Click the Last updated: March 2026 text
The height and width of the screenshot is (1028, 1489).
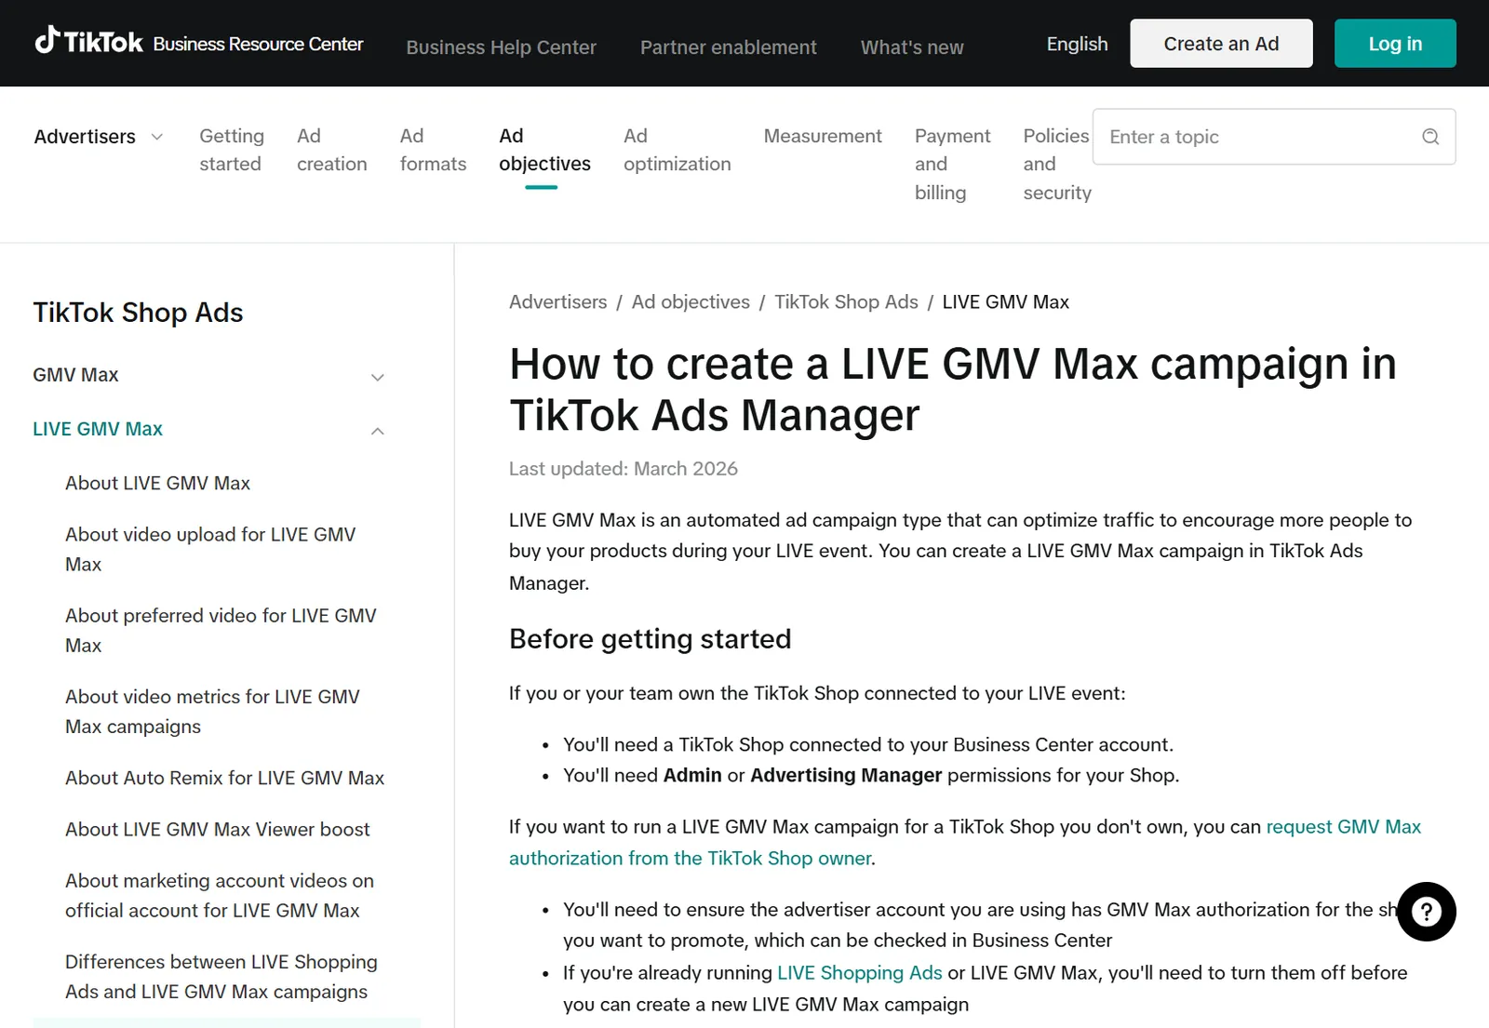click(624, 469)
